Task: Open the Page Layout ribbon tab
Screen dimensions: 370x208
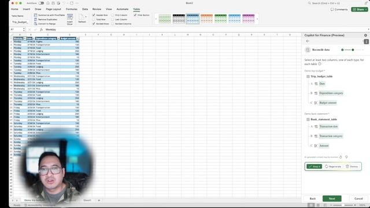Action: 53,9
